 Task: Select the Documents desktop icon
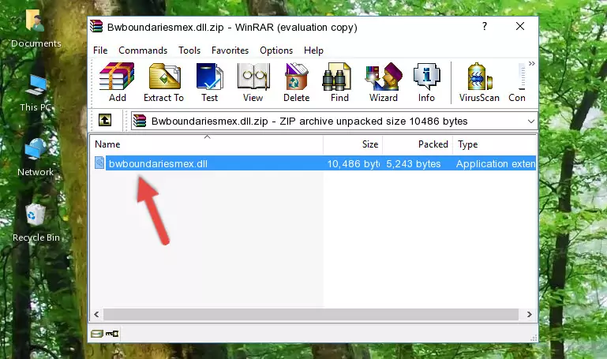(x=36, y=29)
